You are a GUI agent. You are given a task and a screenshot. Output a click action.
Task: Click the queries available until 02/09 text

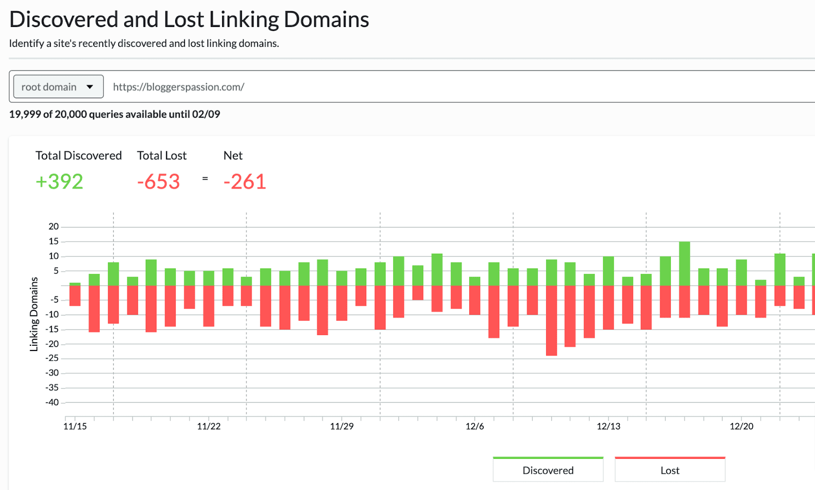114,114
